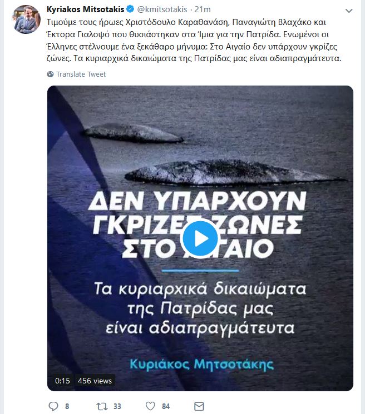Share tweet via envelope message icon
Viewport: 365px width, 414px height.
(199, 406)
